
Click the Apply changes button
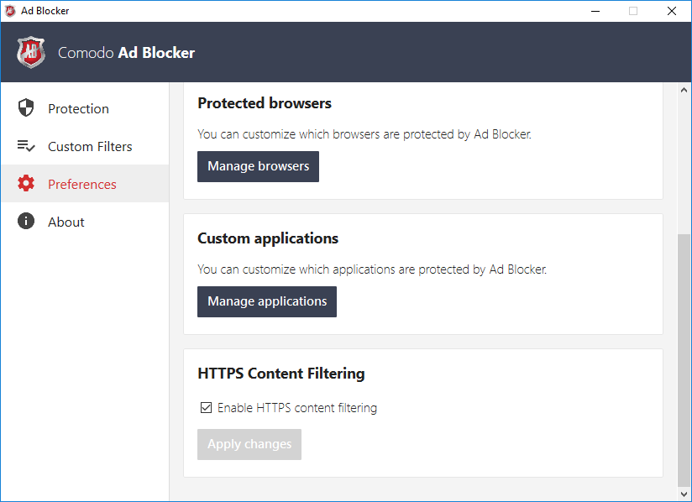pos(249,444)
